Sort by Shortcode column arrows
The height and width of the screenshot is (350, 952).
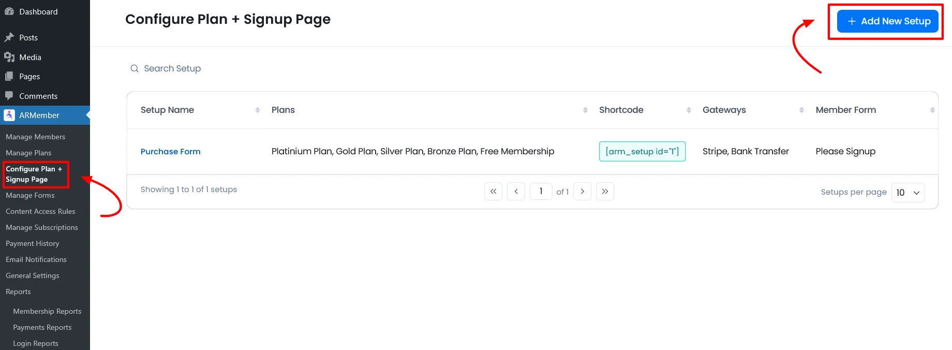689,110
